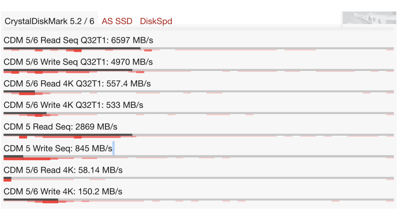This screenshot has width=407, height=211.
Task: Click the CDM 5 Write Seq 845 MB/s label
Action: [x=58, y=148]
